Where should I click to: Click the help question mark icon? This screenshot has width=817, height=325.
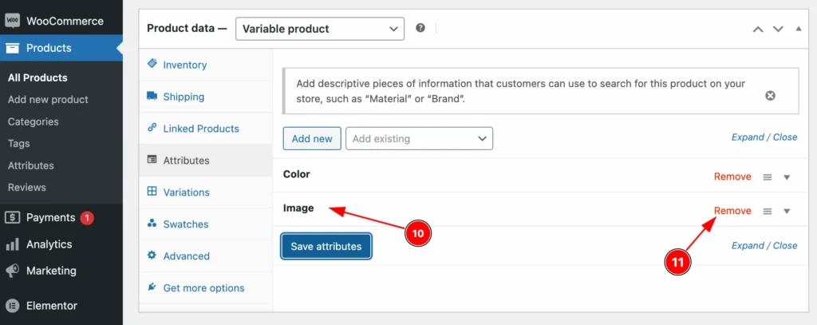(420, 28)
